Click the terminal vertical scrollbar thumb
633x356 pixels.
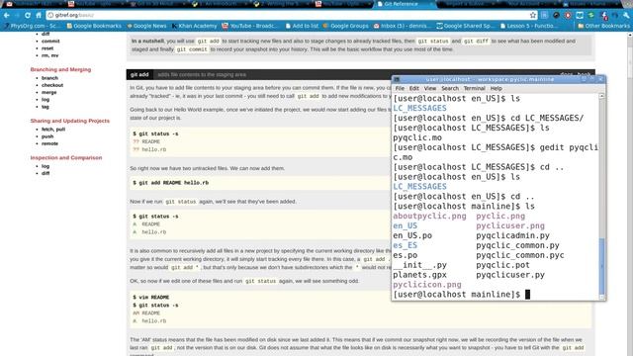(x=602, y=266)
